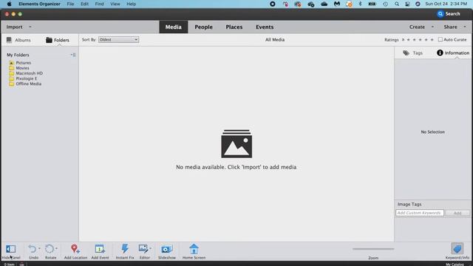Click the Zoom slider track

[373, 249]
